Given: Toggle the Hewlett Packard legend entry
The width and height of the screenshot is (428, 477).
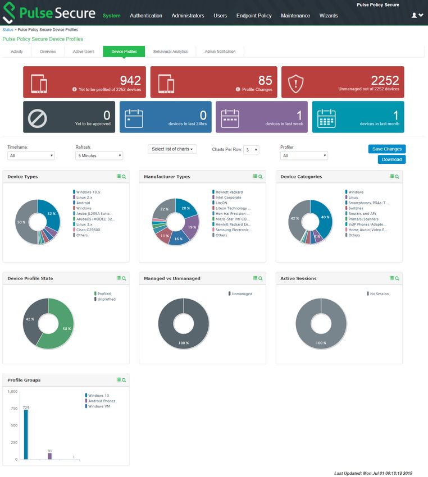Looking at the screenshot, I should (x=227, y=192).
